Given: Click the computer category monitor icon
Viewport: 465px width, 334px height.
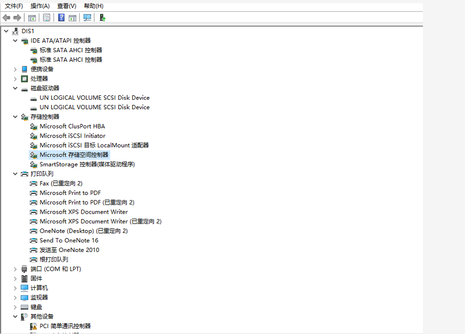Looking at the screenshot, I should click(25, 288).
